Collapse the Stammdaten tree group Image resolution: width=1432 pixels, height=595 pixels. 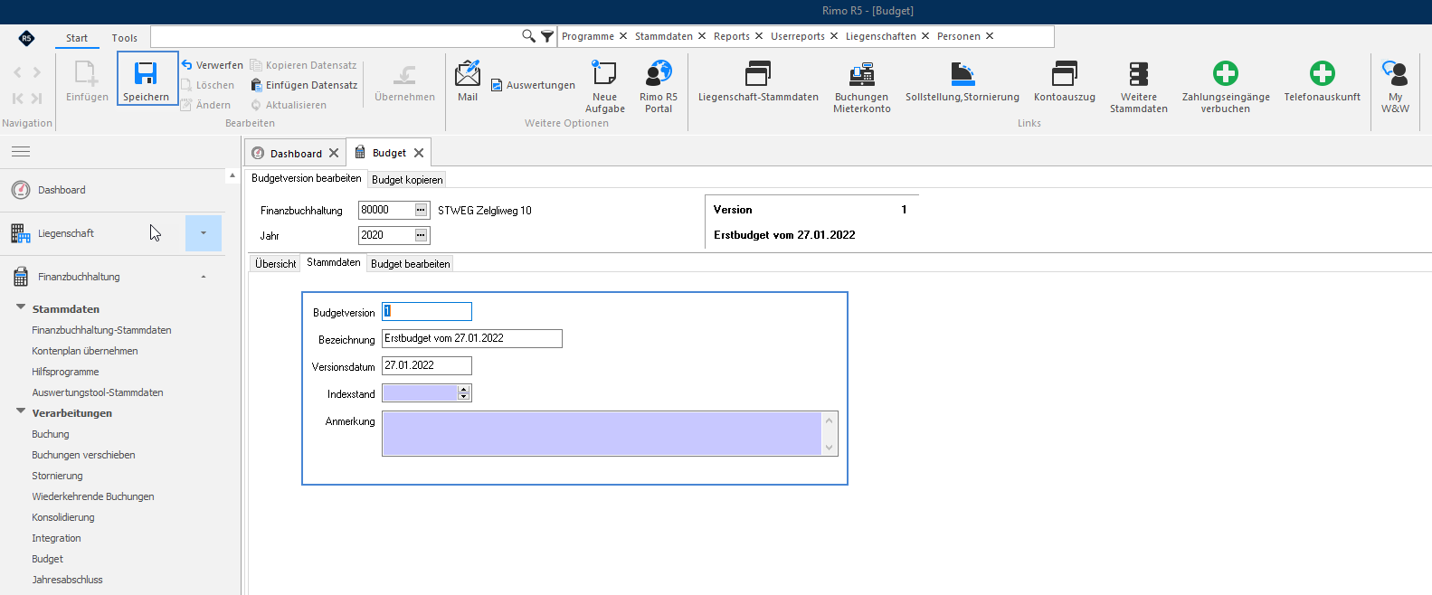(x=21, y=307)
